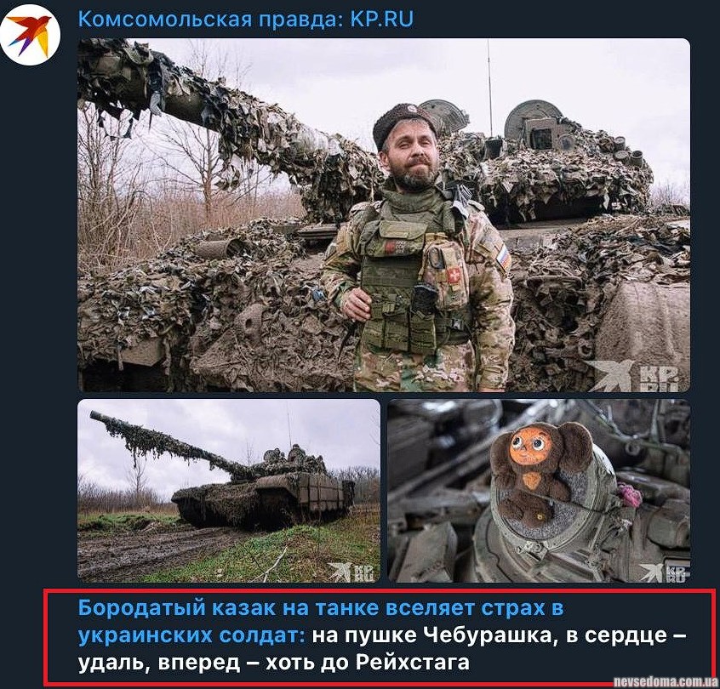Click the KP watermark on the tank photo
This screenshot has height=689, width=720.
click(x=351, y=572)
